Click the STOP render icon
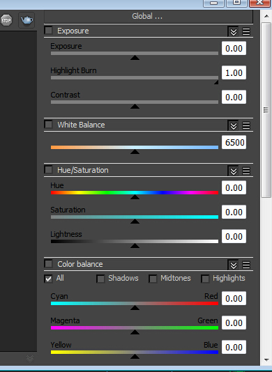272x372 pixels. coord(6,20)
